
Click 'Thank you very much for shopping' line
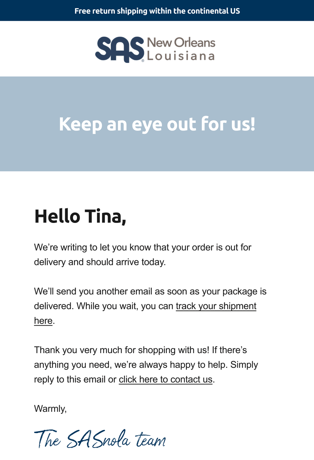click(140, 350)
